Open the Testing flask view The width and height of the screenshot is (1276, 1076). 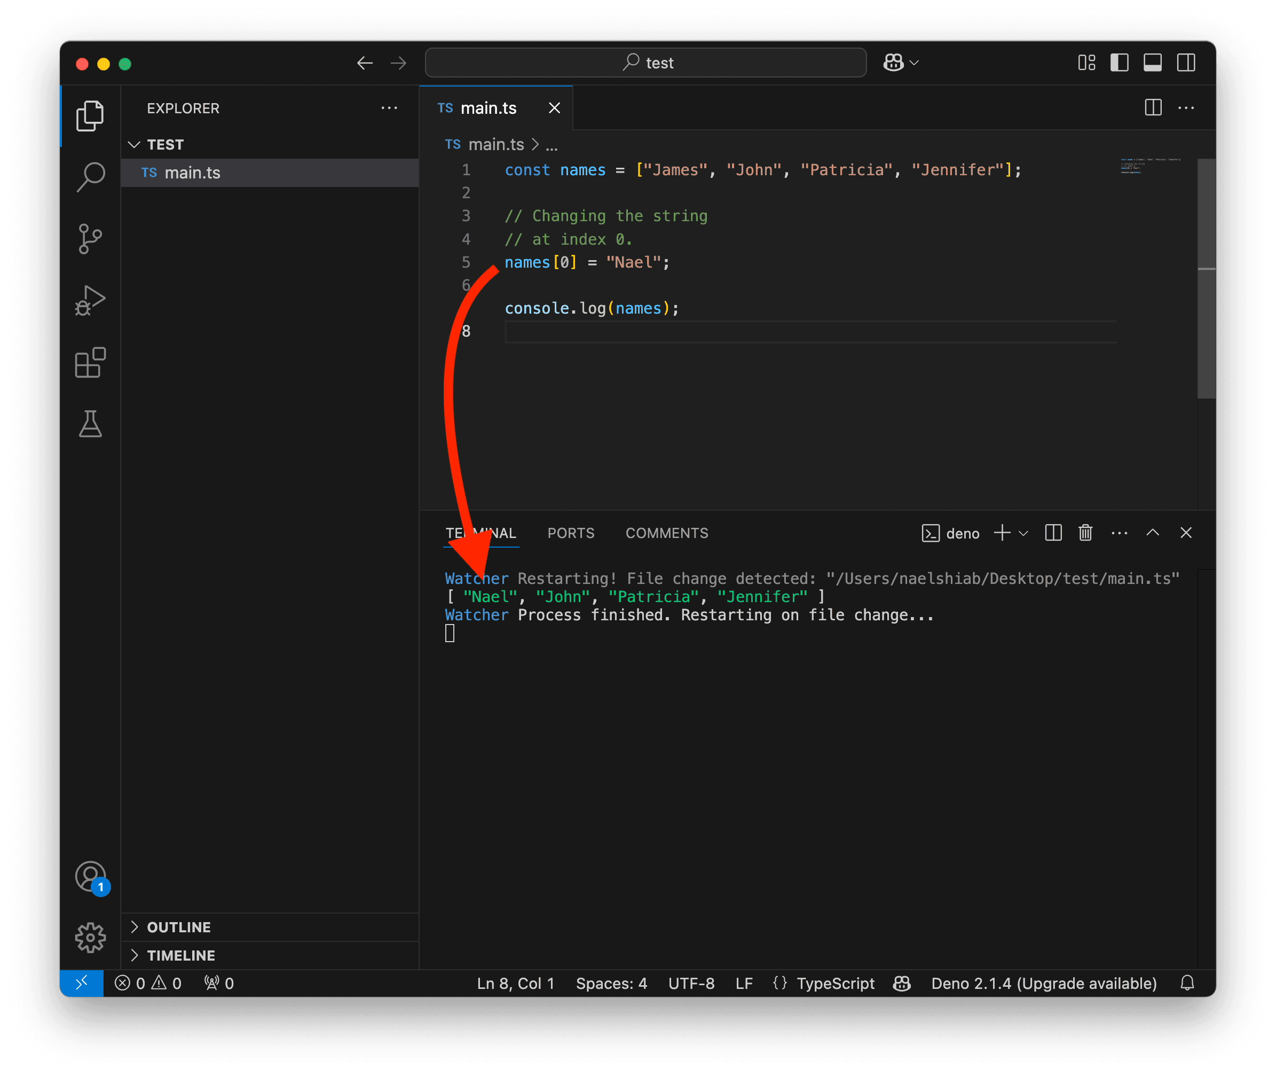click(x=90, y=424)
